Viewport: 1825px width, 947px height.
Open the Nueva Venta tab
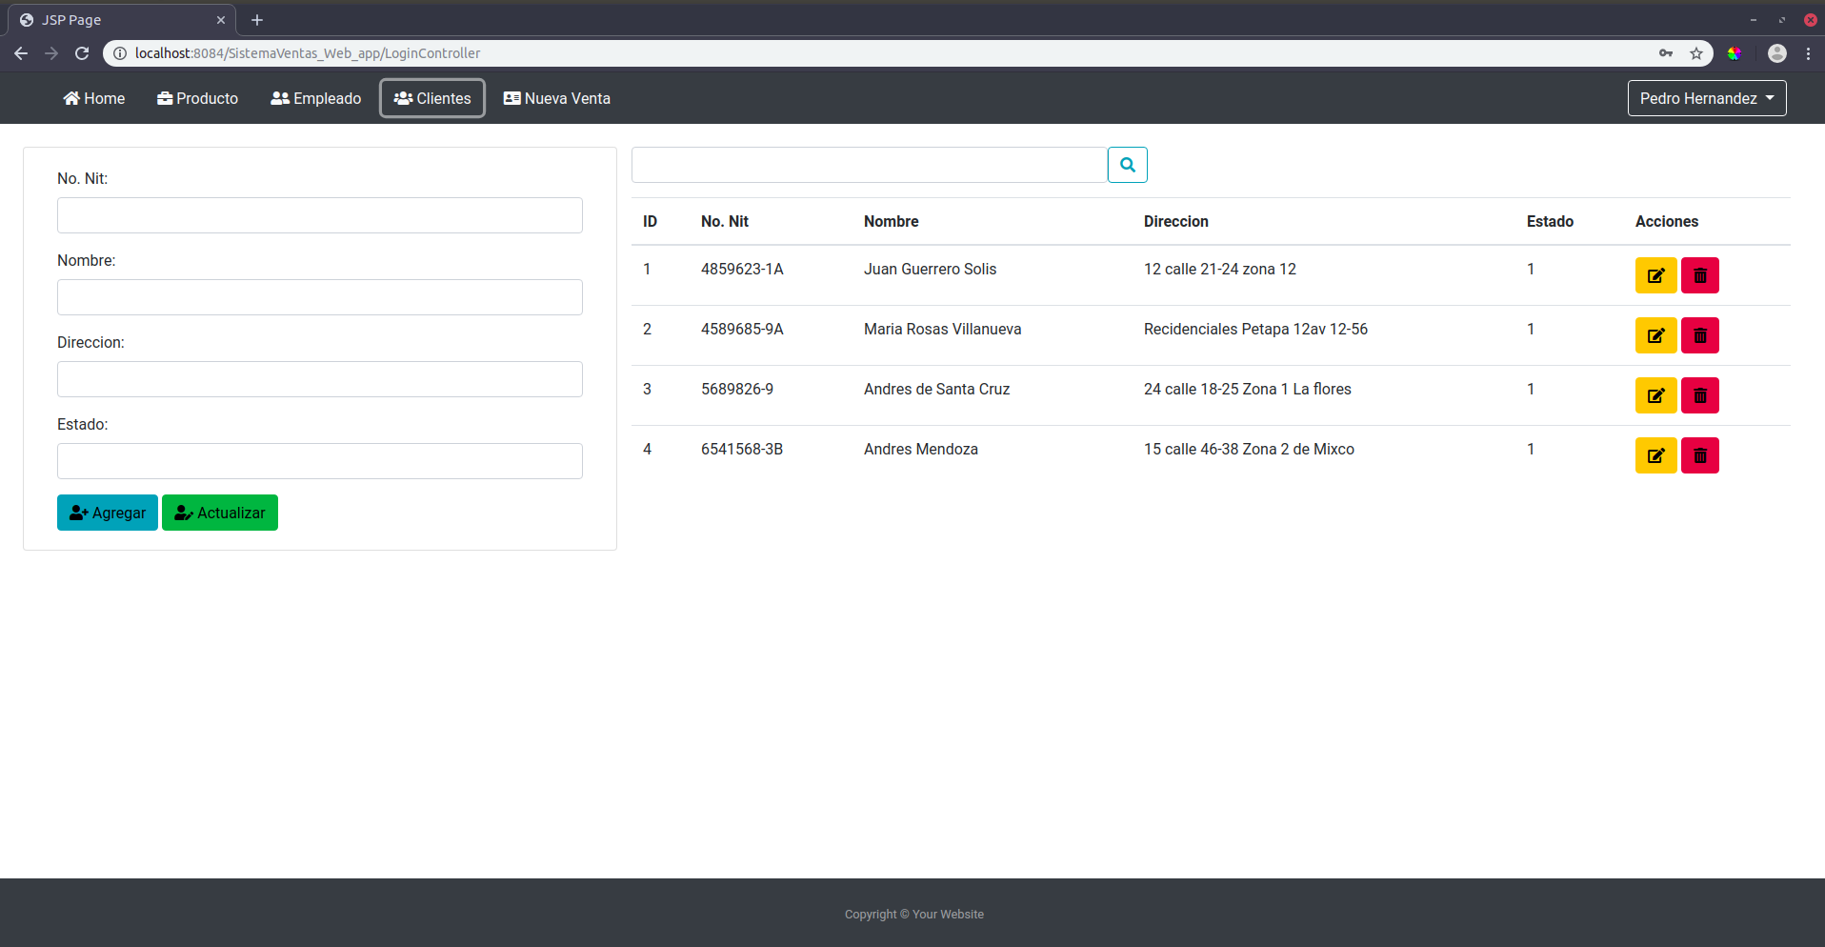pos(557,98)
